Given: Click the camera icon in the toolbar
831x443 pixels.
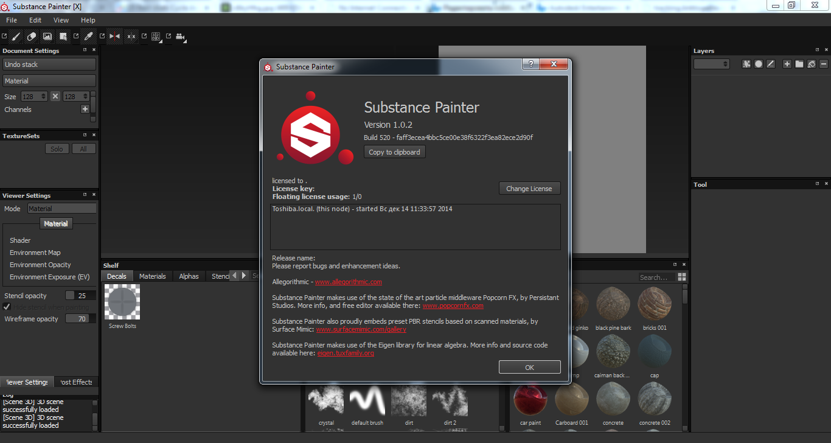Looking at the screenshot, I should (180, 37).
